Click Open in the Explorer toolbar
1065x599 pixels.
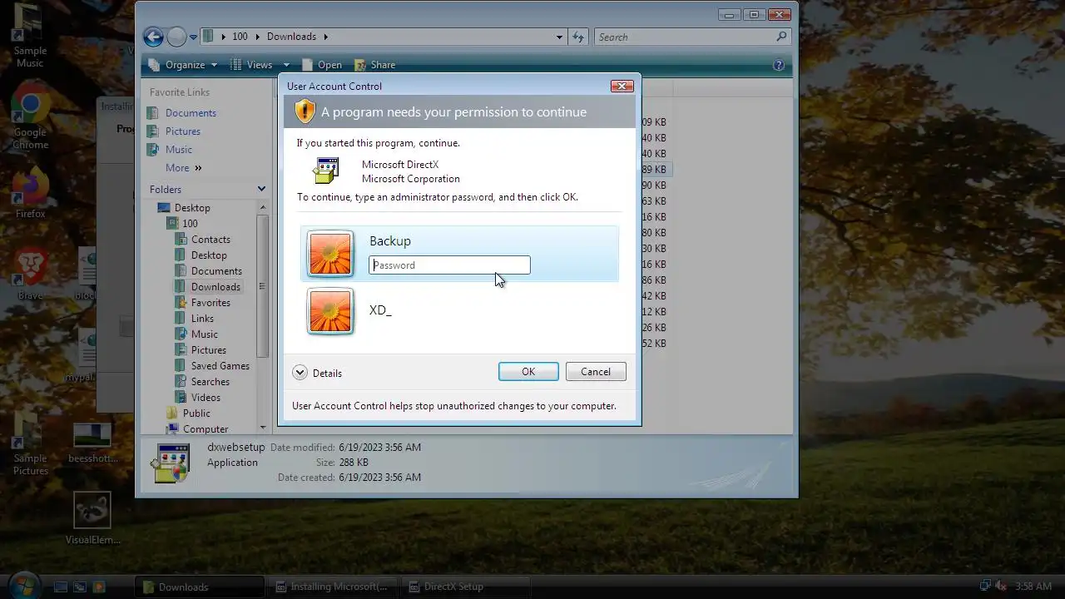(322, 65)
